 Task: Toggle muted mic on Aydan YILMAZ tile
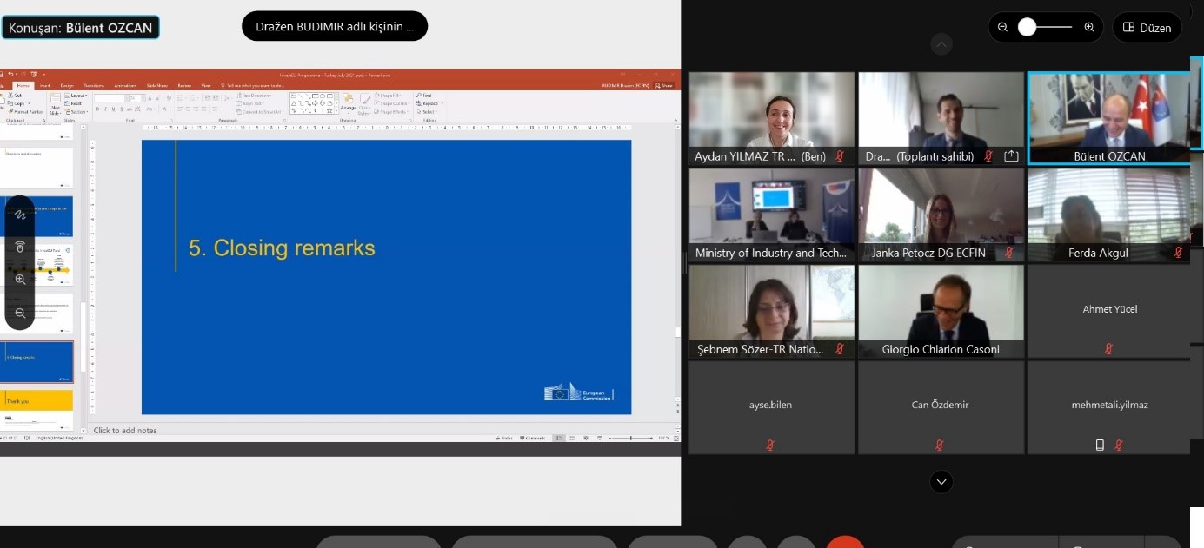tap(840, 156)
